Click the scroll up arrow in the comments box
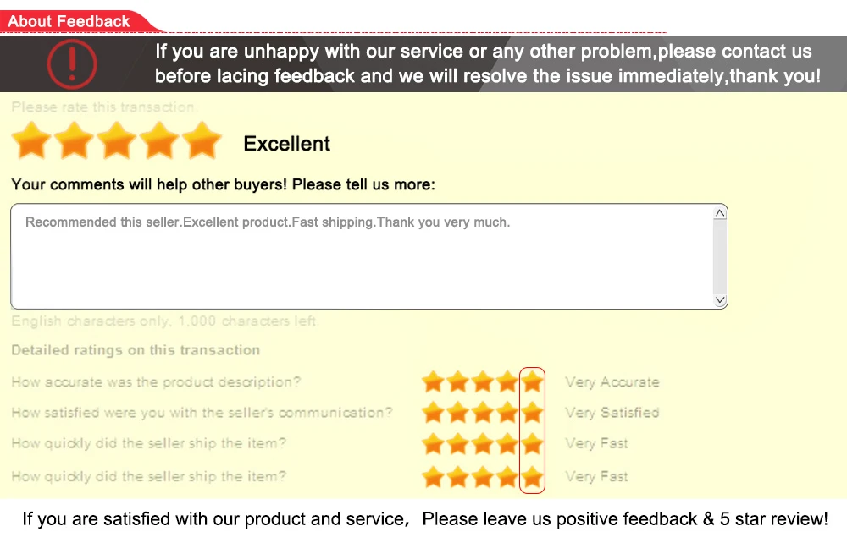 coord(719,213)
